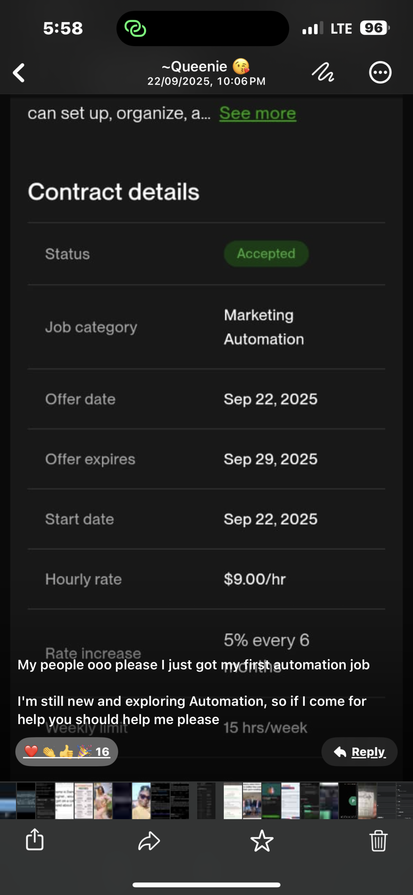Open the reactions pill showing 16
The height and width of the screenshot is (895, 413).
click(66, 752)
